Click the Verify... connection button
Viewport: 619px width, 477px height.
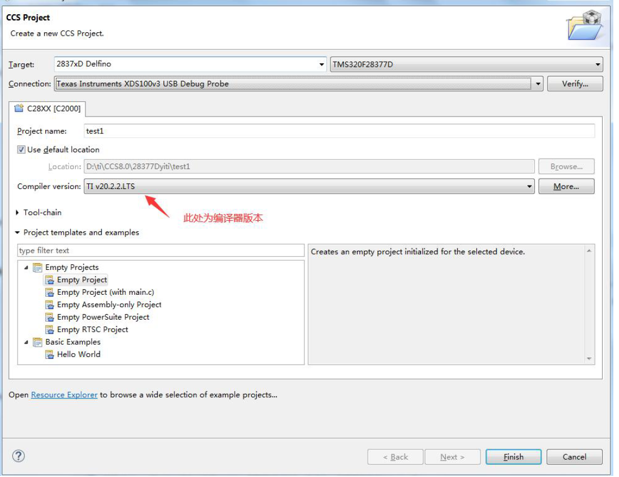tap(574, 84)
